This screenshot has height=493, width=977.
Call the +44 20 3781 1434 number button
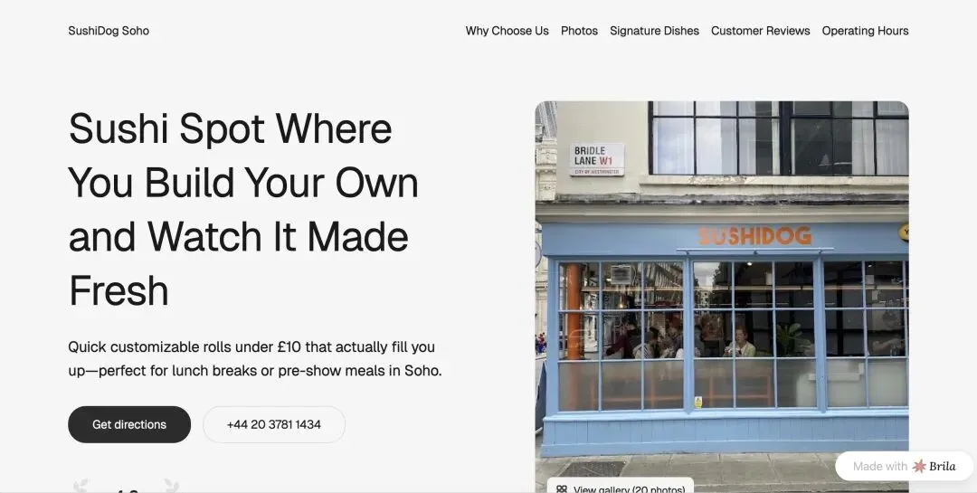274,424
